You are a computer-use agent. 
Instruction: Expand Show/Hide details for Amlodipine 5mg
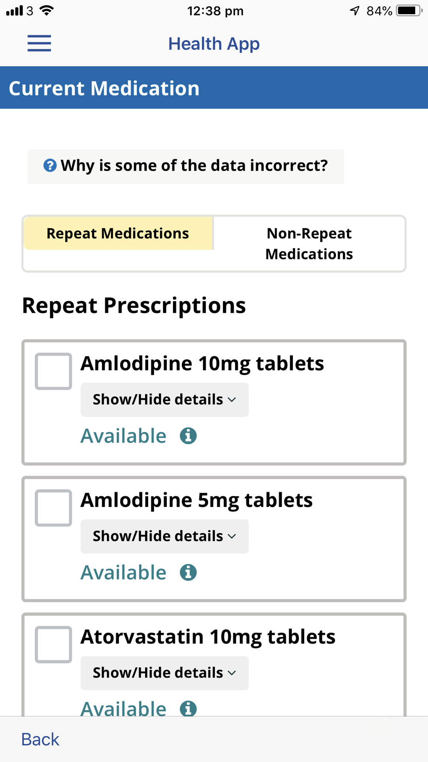click(165, 537)
